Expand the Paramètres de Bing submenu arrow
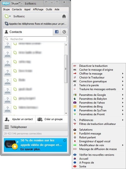This screenshot has height=169, width=126. tap(123, 106)
